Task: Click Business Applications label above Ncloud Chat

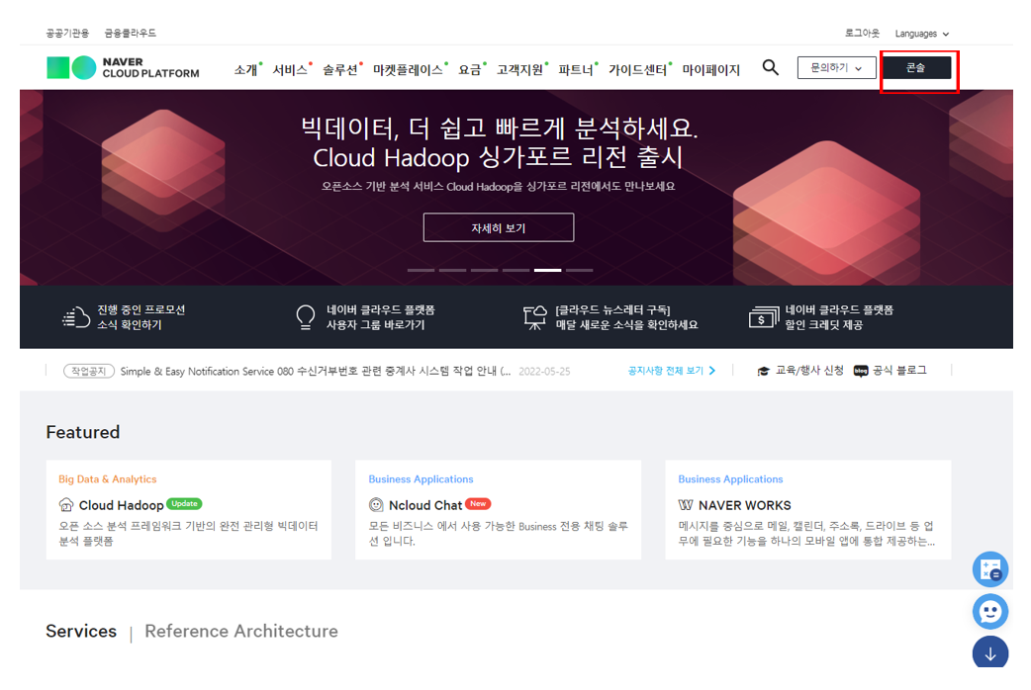Action: (421, 479)
